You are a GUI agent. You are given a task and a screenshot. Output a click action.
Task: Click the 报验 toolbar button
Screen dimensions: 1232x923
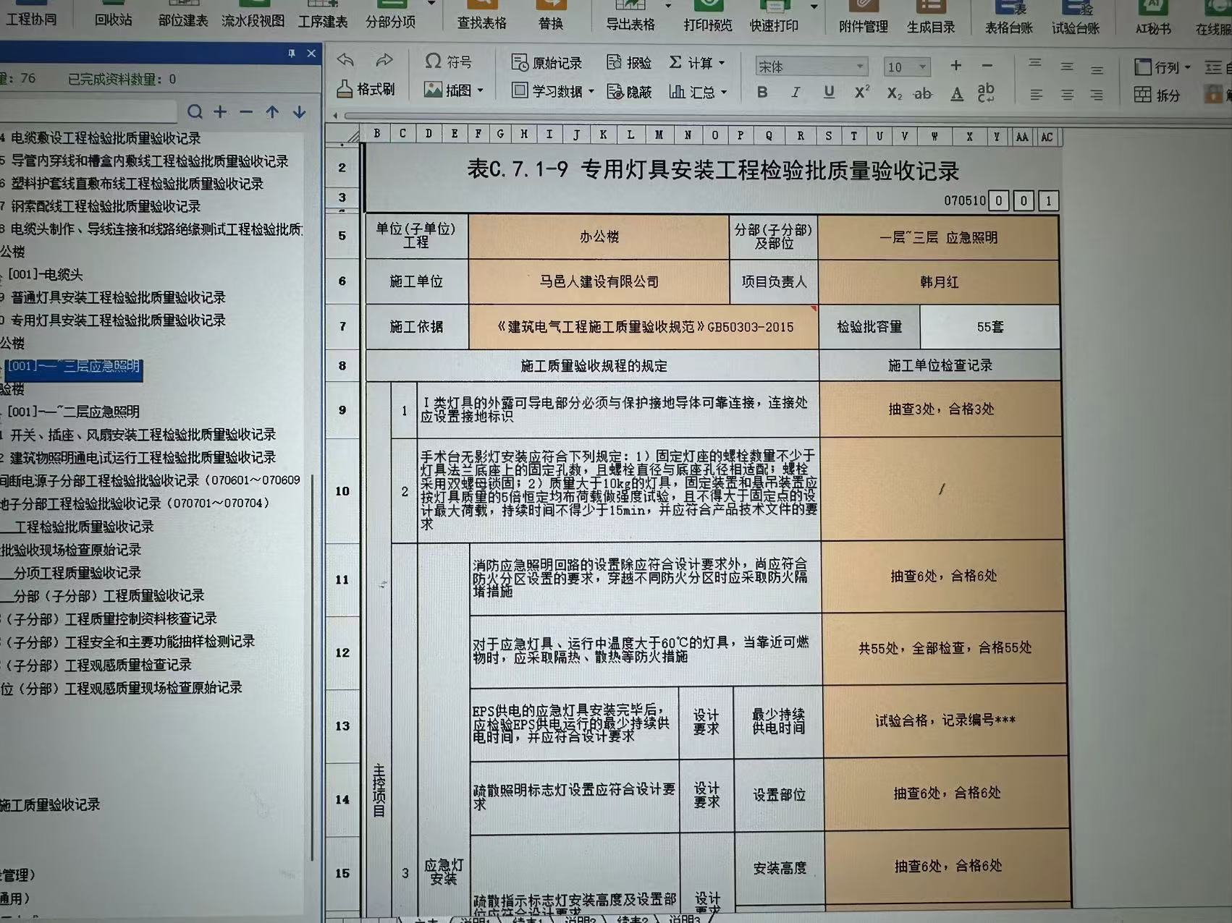pos(629,63)
